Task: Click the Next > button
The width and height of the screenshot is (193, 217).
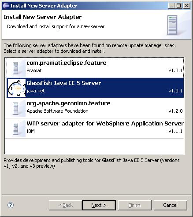Action: [99, 205]
